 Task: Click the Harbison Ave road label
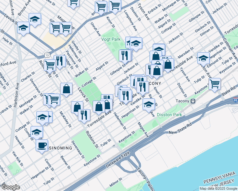coord(16,95)
